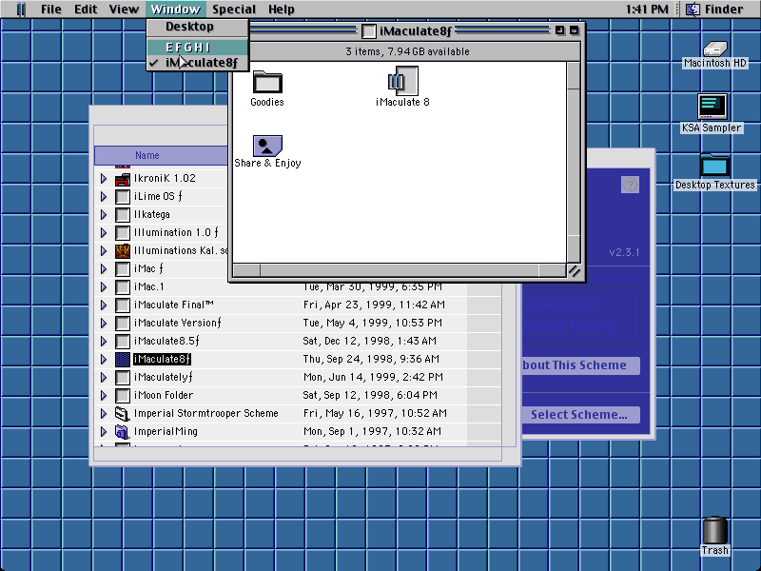The width and height of the screenshot is (761, 571).
Task: Choose Desktop in the Window menu
Action: click(198, 27)
